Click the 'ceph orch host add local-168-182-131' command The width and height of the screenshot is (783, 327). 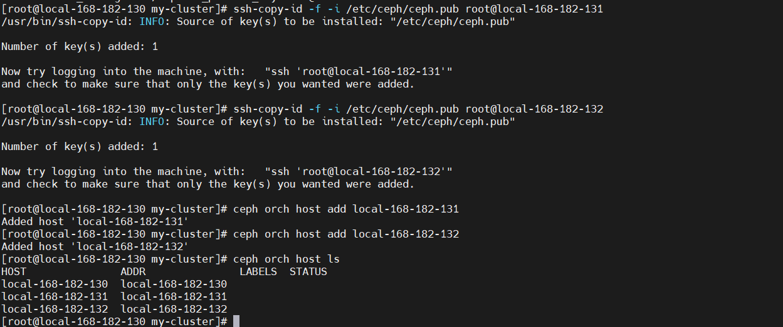click(x=345, y=209)
